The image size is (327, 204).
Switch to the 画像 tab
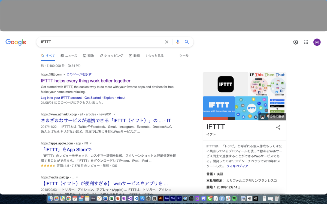89,56
